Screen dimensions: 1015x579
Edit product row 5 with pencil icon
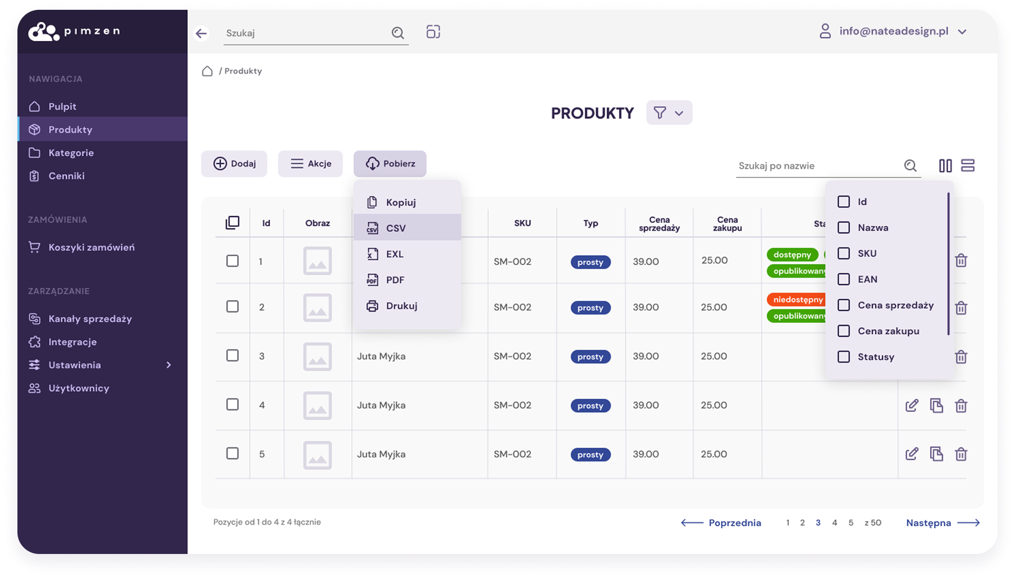[x=912, y=454]
